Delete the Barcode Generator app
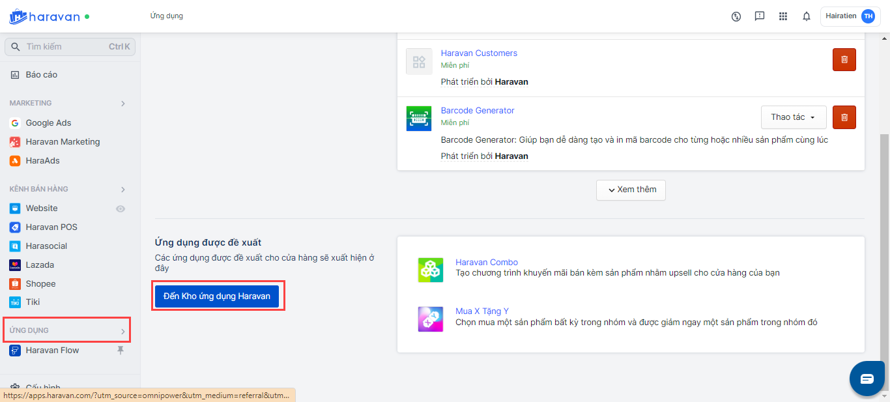 pyautogui.click(x=844, y=117)
